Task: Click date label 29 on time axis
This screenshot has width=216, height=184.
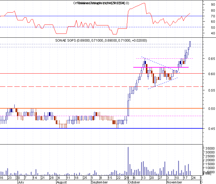Action: pos(127,178)
